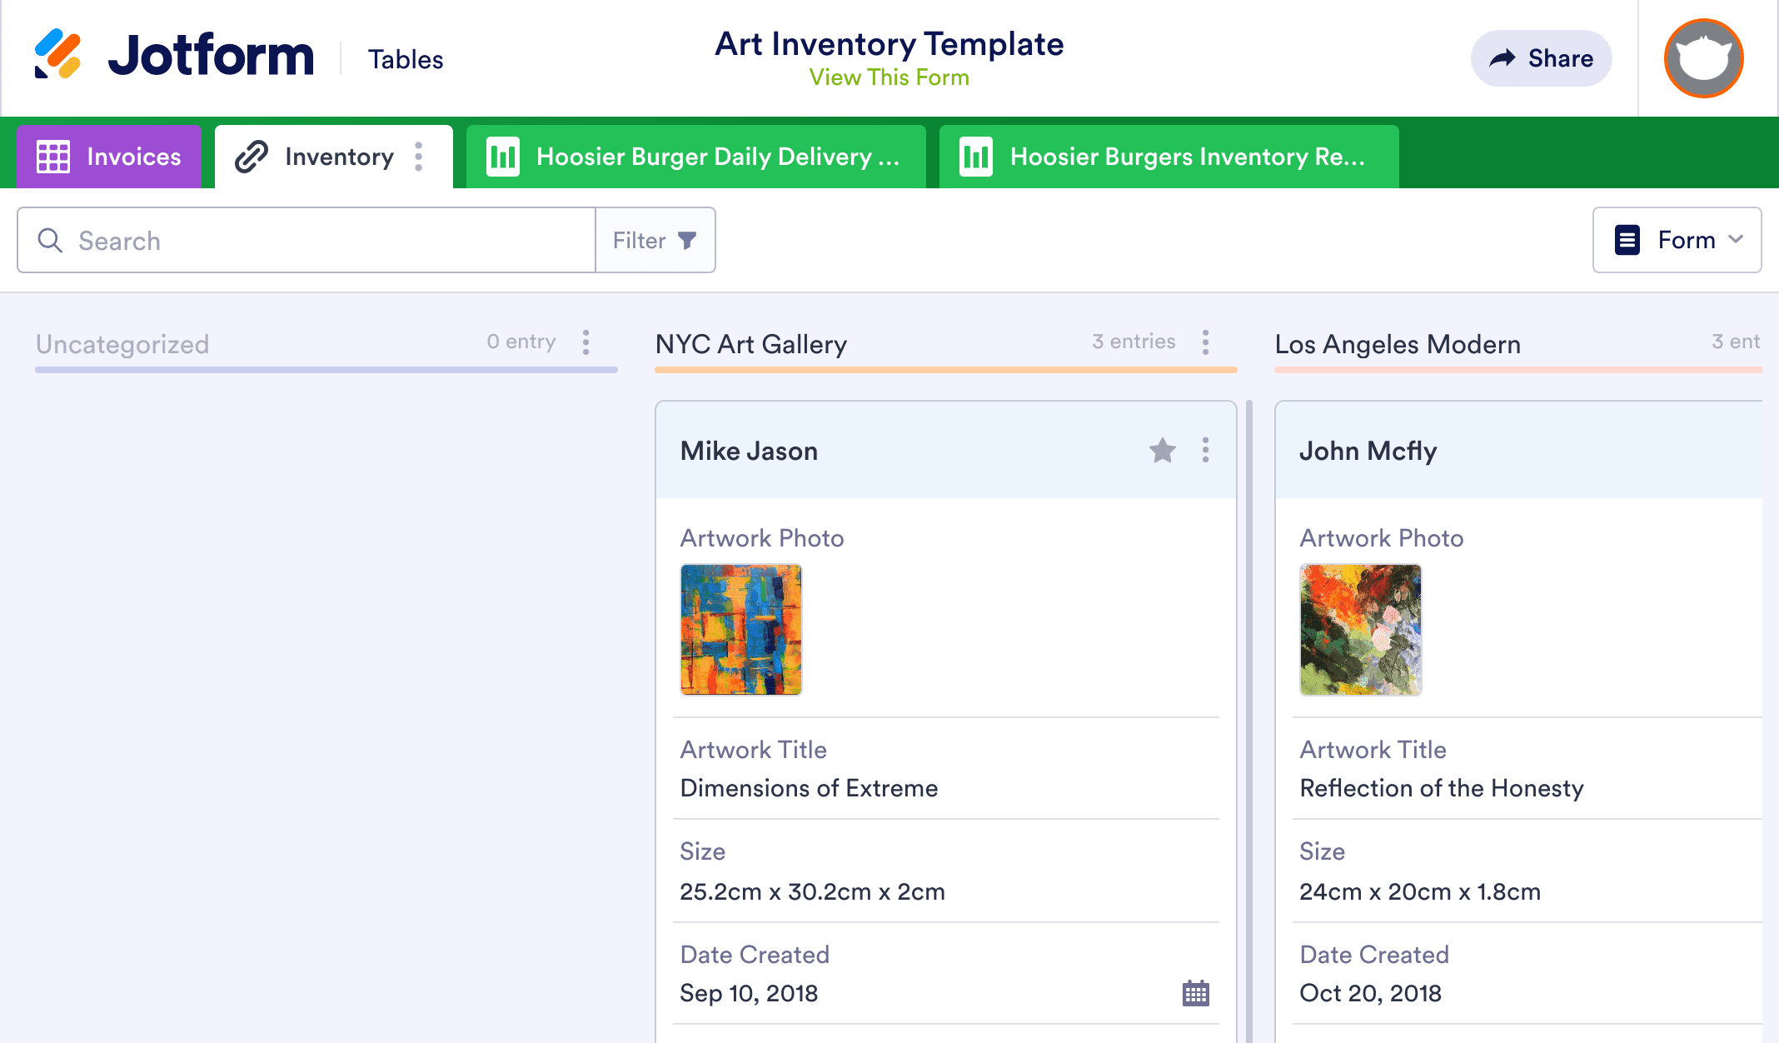Open the user avatar profile menu
This screenshot has height=1043, width=1779.
click(x=1703, y=58)
